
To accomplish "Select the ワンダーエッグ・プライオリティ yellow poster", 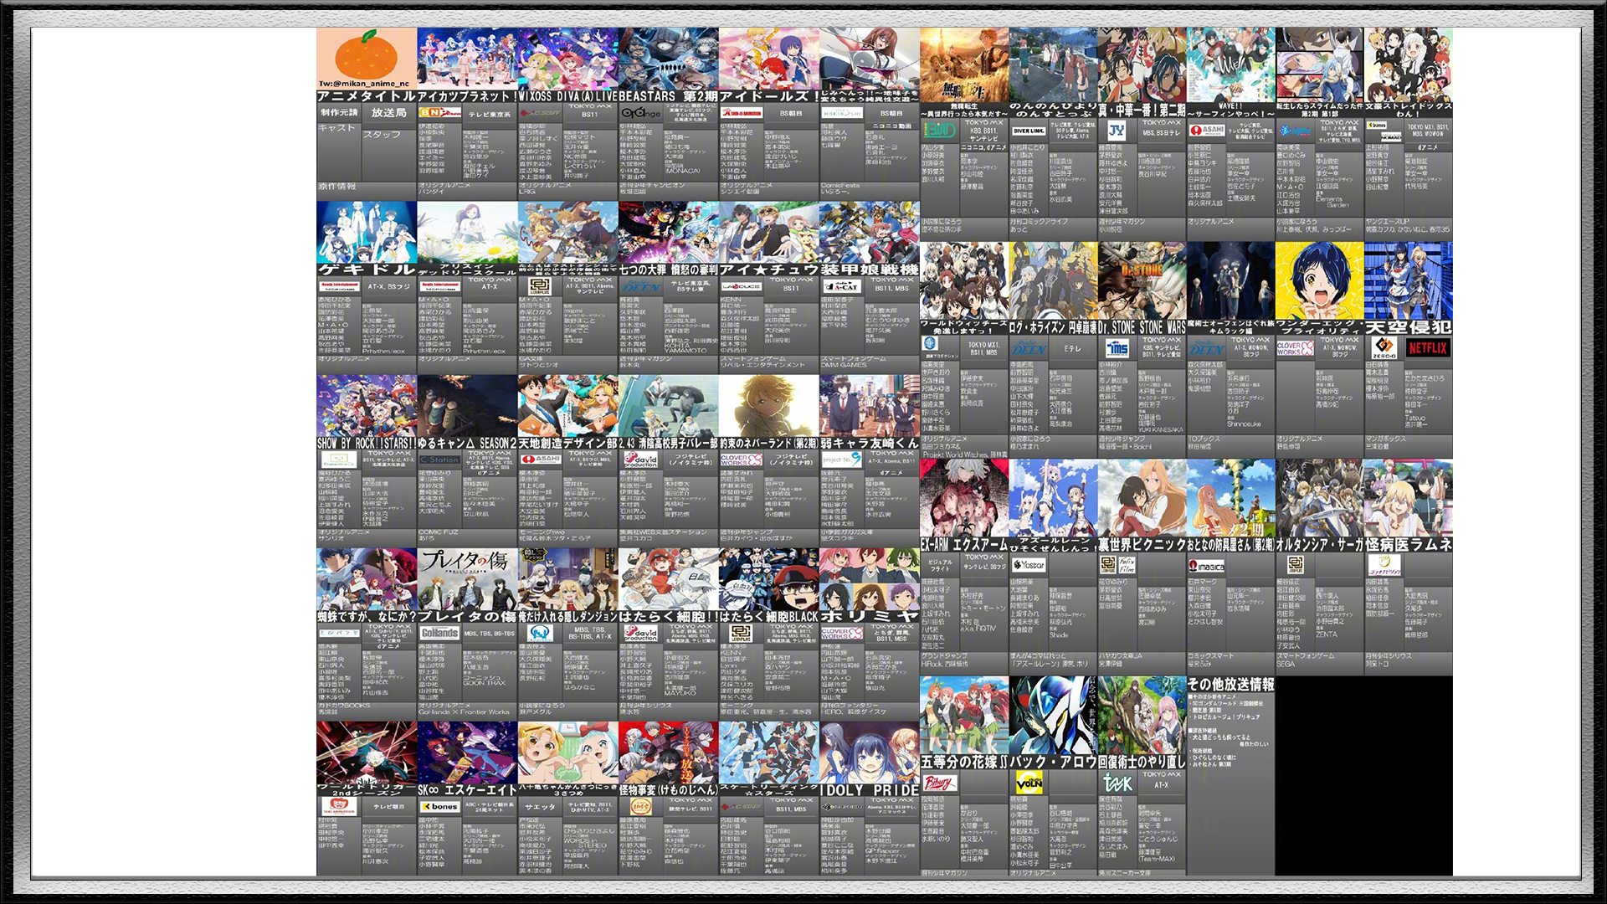I will coord(1319,281).
